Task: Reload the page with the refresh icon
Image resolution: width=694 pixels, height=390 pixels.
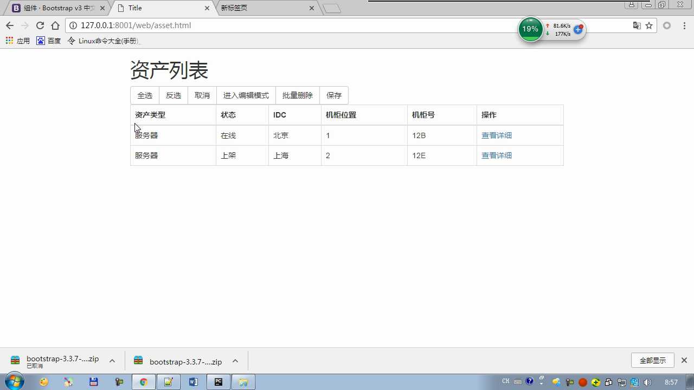Action: click(x=40, y=25)
